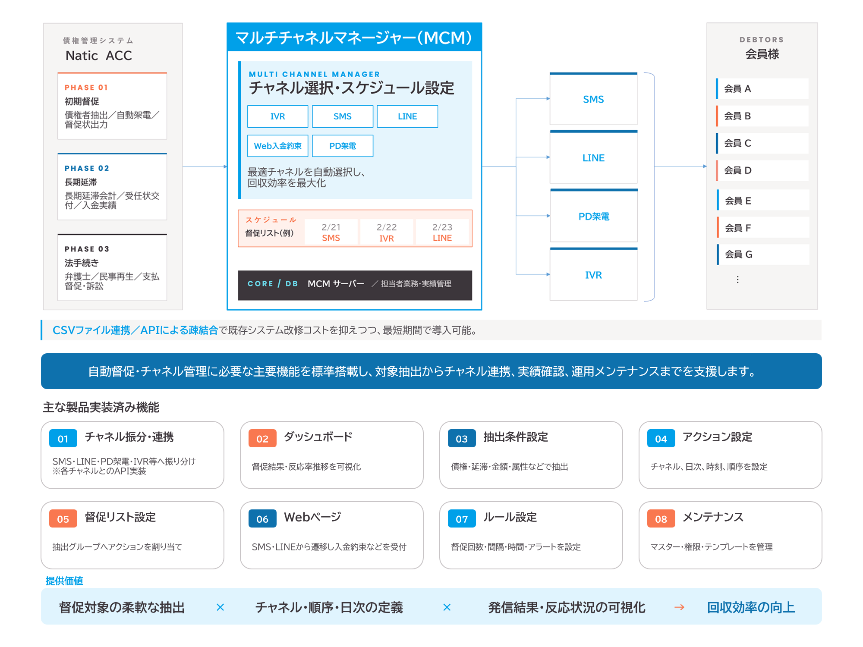
Task: Select the SMS channel button in MCM panel
Action: coord(343,116)
